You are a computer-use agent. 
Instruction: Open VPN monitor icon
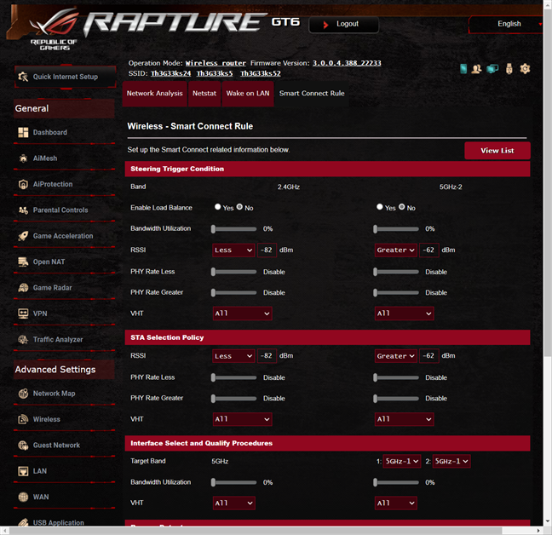(23, 314)
